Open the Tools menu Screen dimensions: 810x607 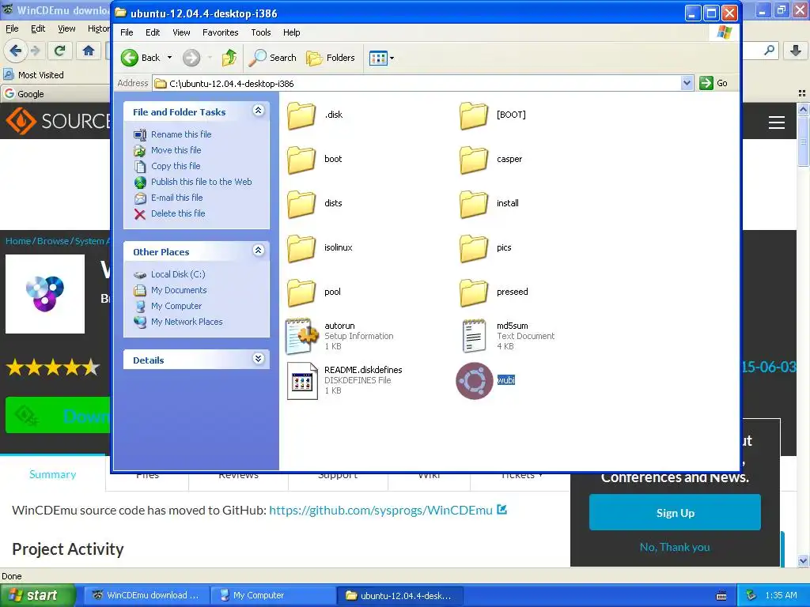[x=261, y=32]
